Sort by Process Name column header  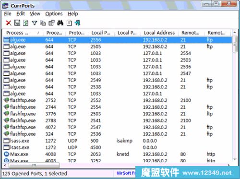23,33
